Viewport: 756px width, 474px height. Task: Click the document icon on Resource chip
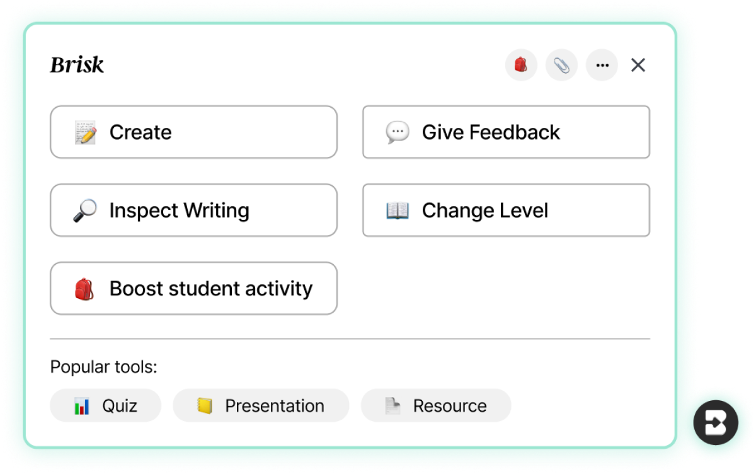coord(392,406)
